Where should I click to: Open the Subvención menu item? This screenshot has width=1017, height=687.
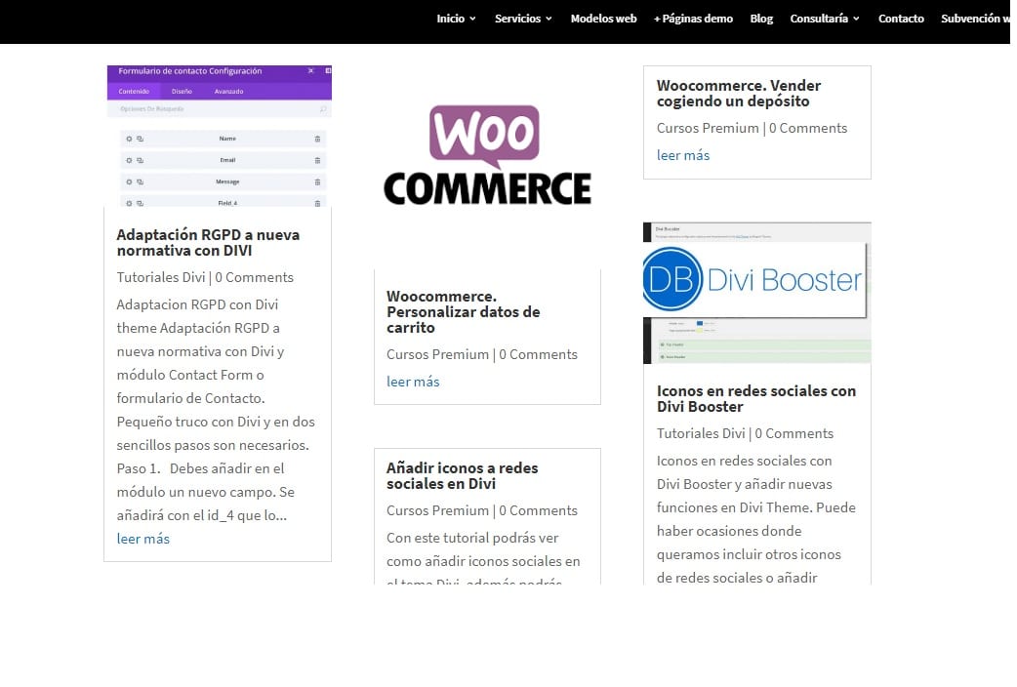pyautogui.click(x=975, y=19)
